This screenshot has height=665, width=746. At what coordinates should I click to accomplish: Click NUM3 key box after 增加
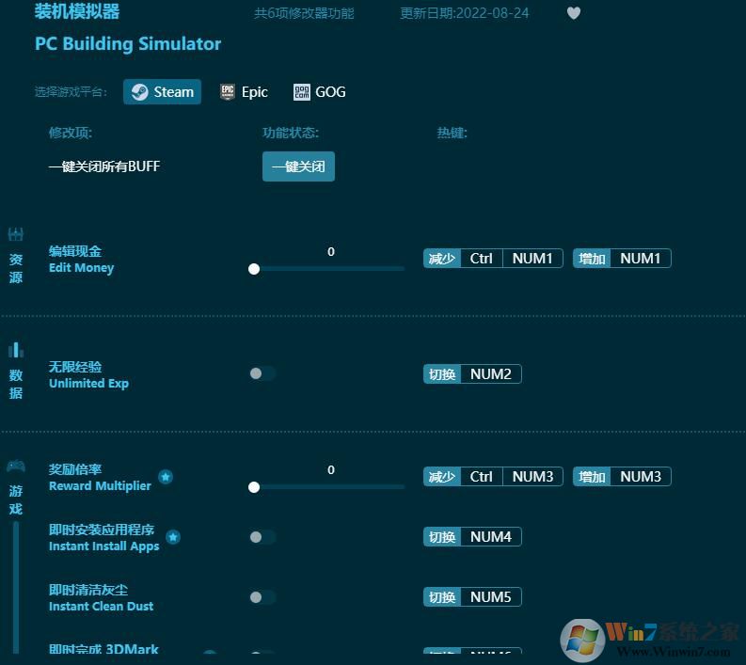click(x=641, y=477)
